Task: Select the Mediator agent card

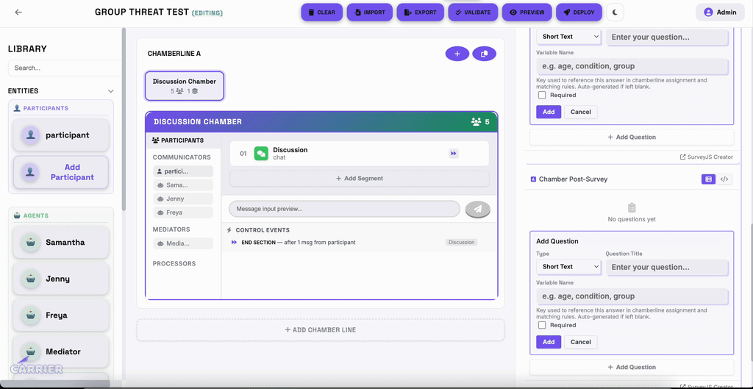Action: (x=61, y=351)
